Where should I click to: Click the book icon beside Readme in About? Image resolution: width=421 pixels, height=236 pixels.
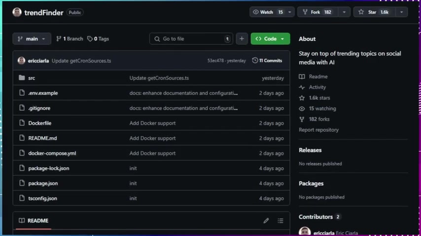302,77
